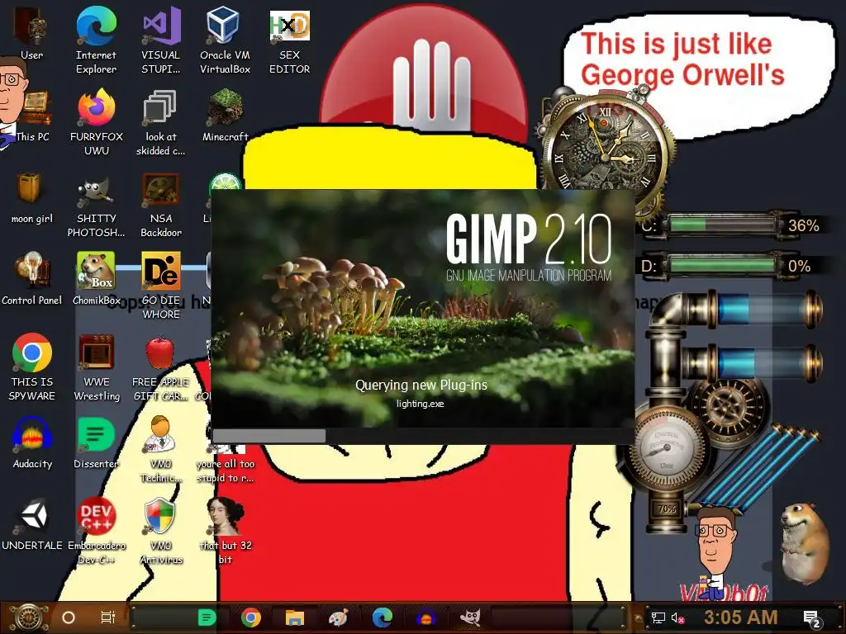Click the hamster desktop gadget

click(x=804, y=543)
